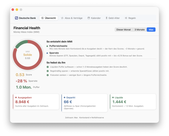
Task: Click green checkmark beside Liquiden Puffer aufbauen
Action: (48, 67)
